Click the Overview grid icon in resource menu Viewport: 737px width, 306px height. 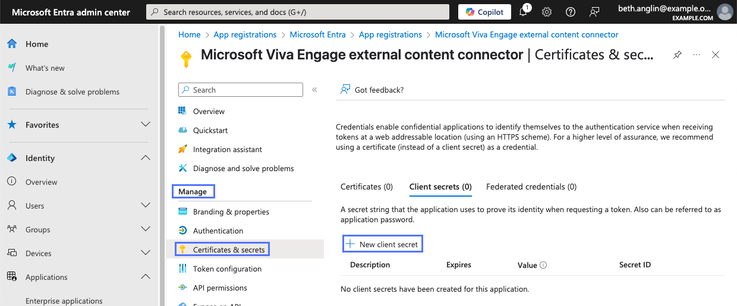click(x=182, y=111)
